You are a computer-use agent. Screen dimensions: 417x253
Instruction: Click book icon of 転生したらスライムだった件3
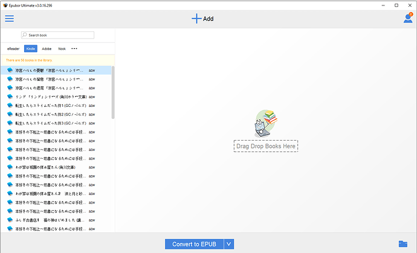pyautogui.click(x=10, y=123)
